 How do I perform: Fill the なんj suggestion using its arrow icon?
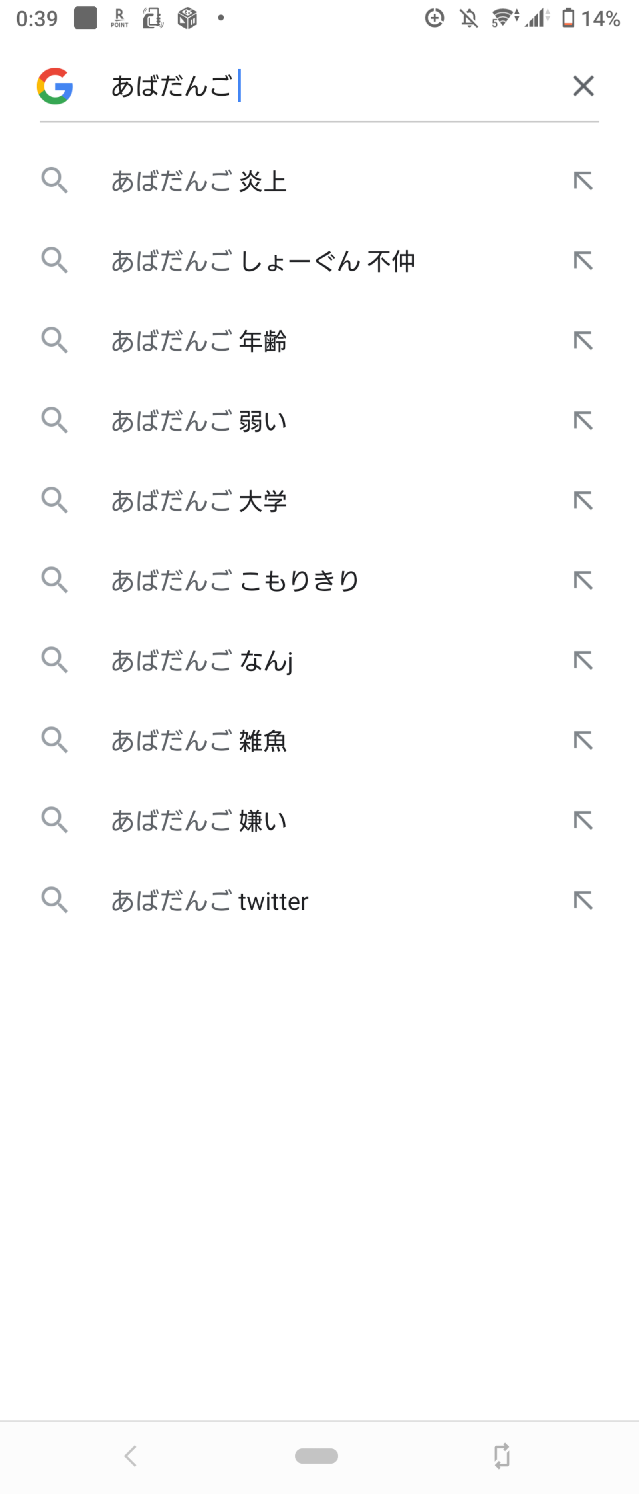pyautogui.click(x=583, y=660)
